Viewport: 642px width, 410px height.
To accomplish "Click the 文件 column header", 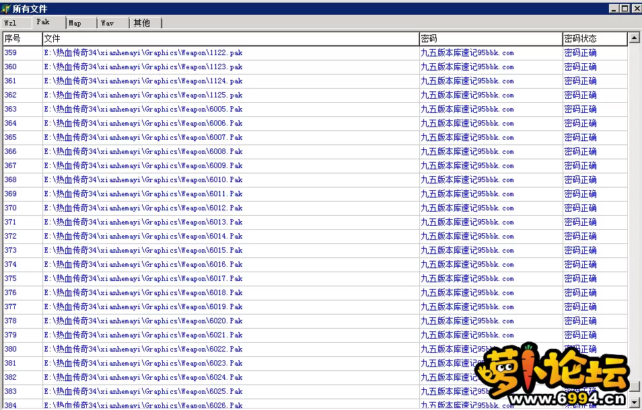I will point(231,38).
